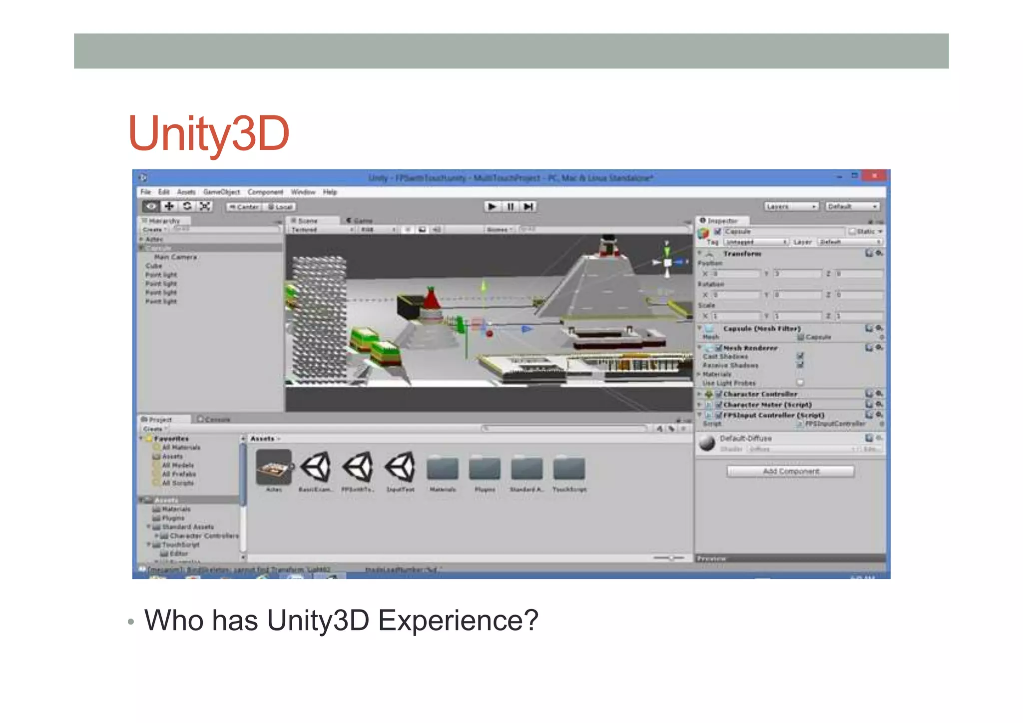The width and height of the screenshot is (1023, 723).
Task: Select Main Camera in Hierarchy
Action: pos(175,257)
